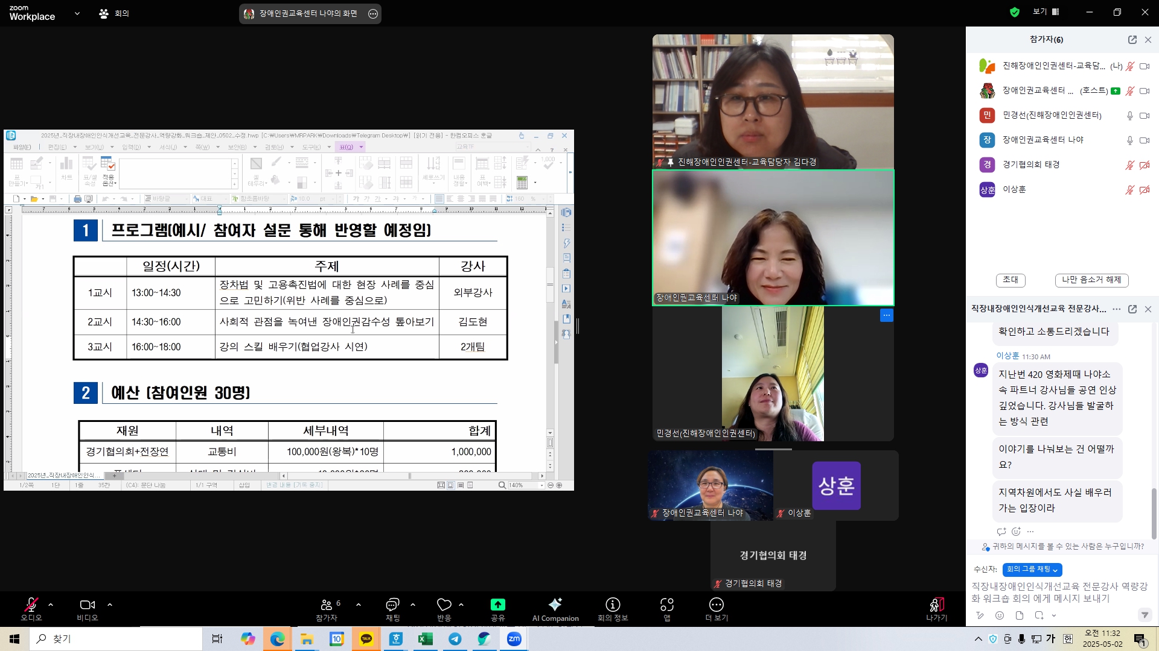Screen dimensions: 1159x651
Task: Open the Reactions heart icon
Action: [444, 605]
